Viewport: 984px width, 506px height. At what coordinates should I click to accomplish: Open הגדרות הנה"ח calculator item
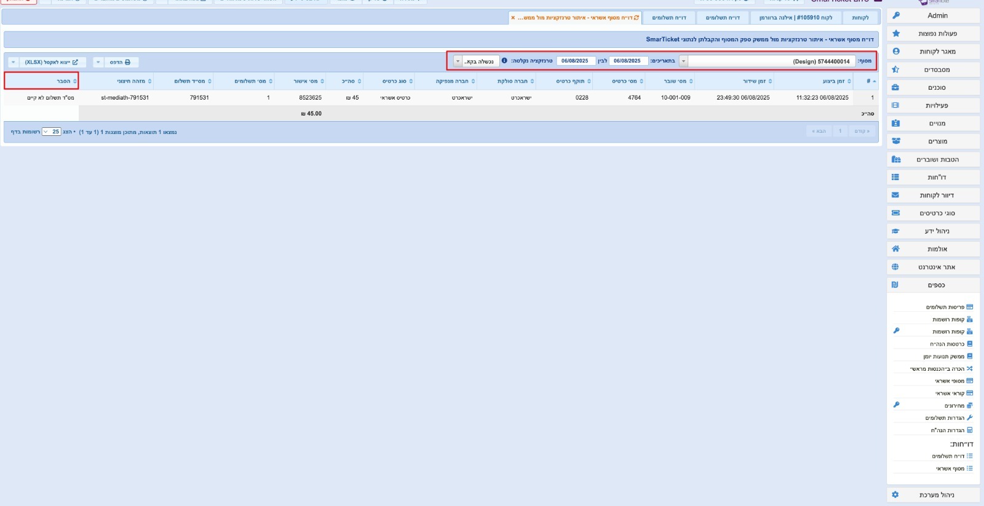click(951, 430)
